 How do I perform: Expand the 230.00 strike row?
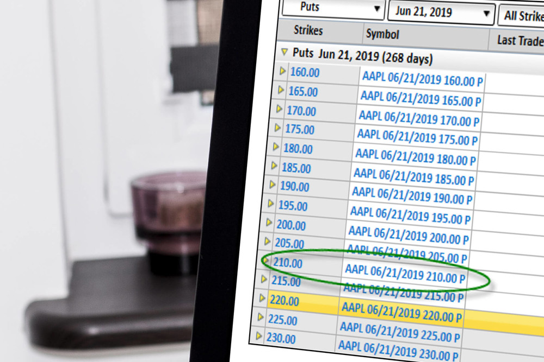coord(258,336)
